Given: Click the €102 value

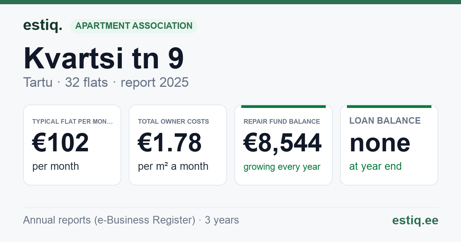Looking at the screenshot, I should [61, 143].
